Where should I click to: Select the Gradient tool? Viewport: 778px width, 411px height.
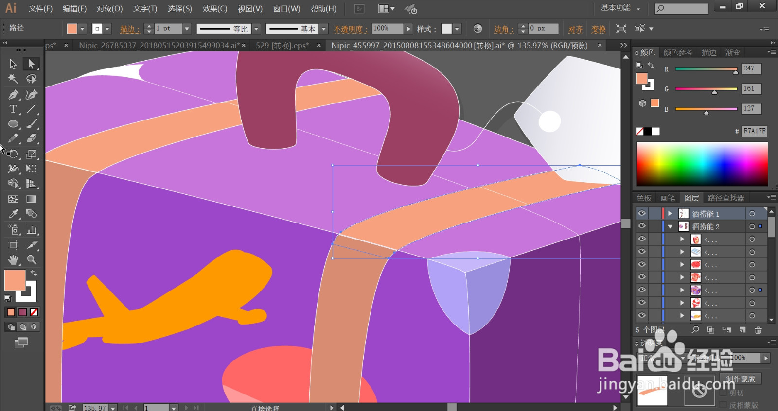(x=32, y=199)
